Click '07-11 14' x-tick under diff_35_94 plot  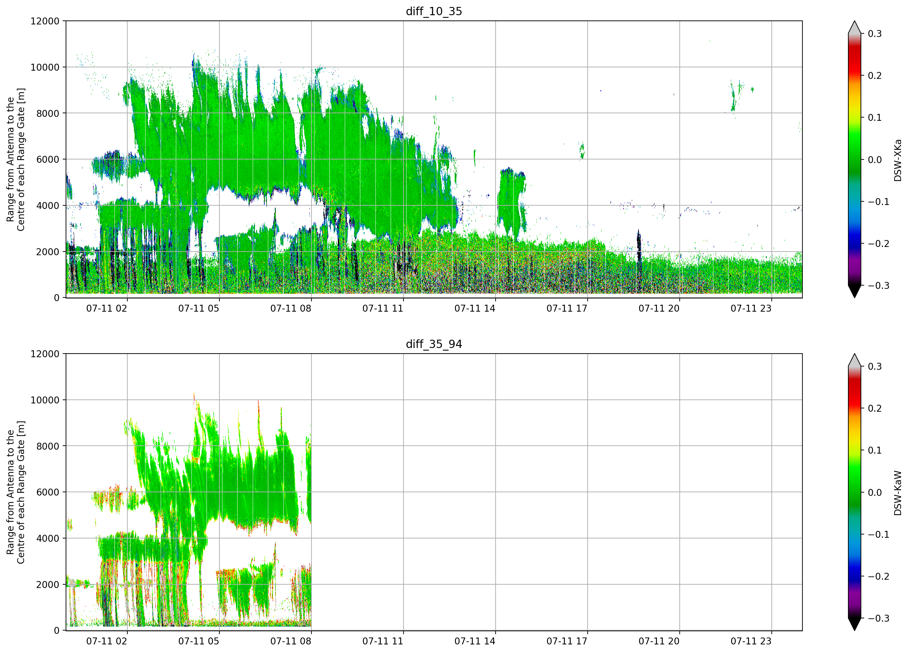click(475, 641)
